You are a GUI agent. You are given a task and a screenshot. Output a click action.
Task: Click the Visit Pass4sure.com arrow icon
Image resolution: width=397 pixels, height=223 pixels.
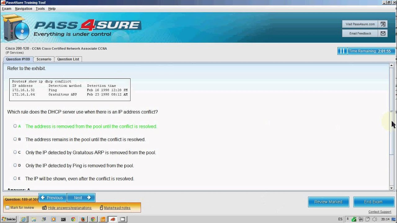click(x=383, y=24)
